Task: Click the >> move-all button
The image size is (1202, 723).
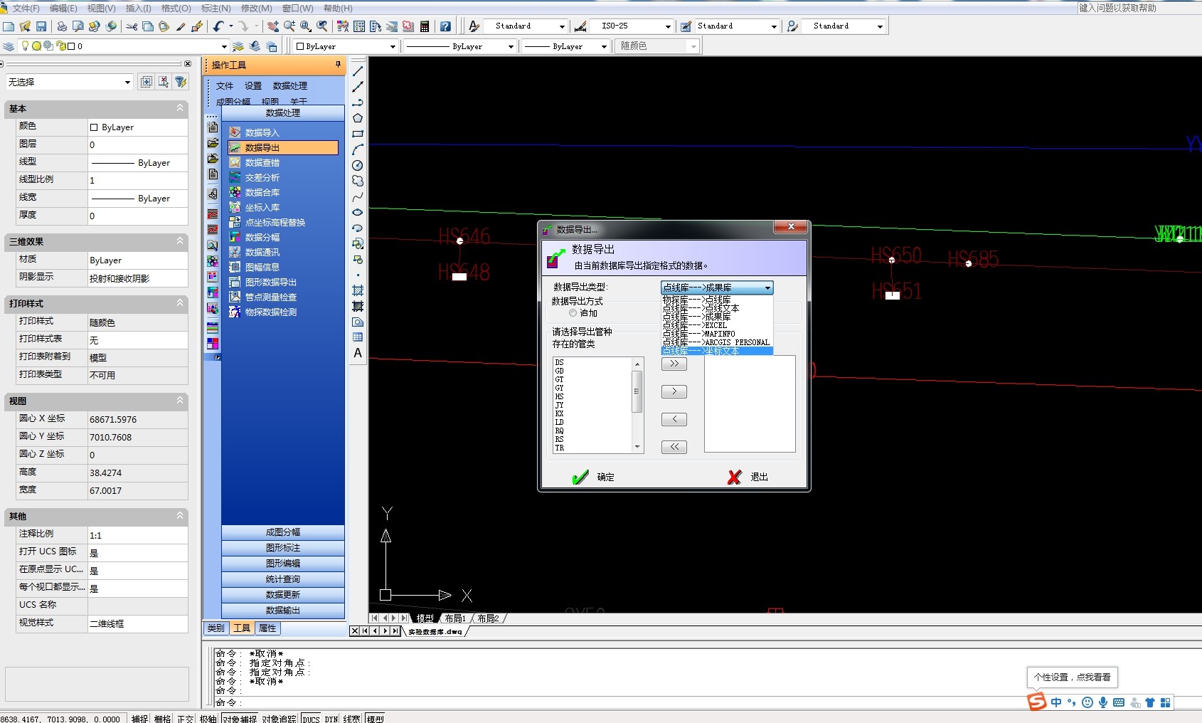Action: click(x=674, y=364)
